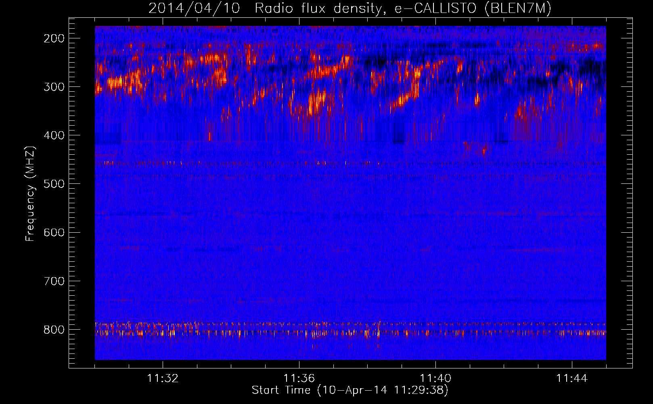The width and height of the screenshot is (653, 404).
Task: Click the 700 frequency tick label
Action: [54, 281]
